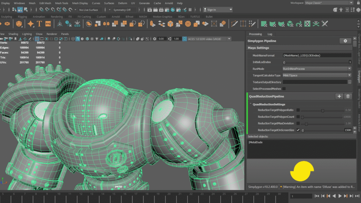Uncheck the ReductionTargetOnScreenSize checkbox
361x203 pixels.
298,130
